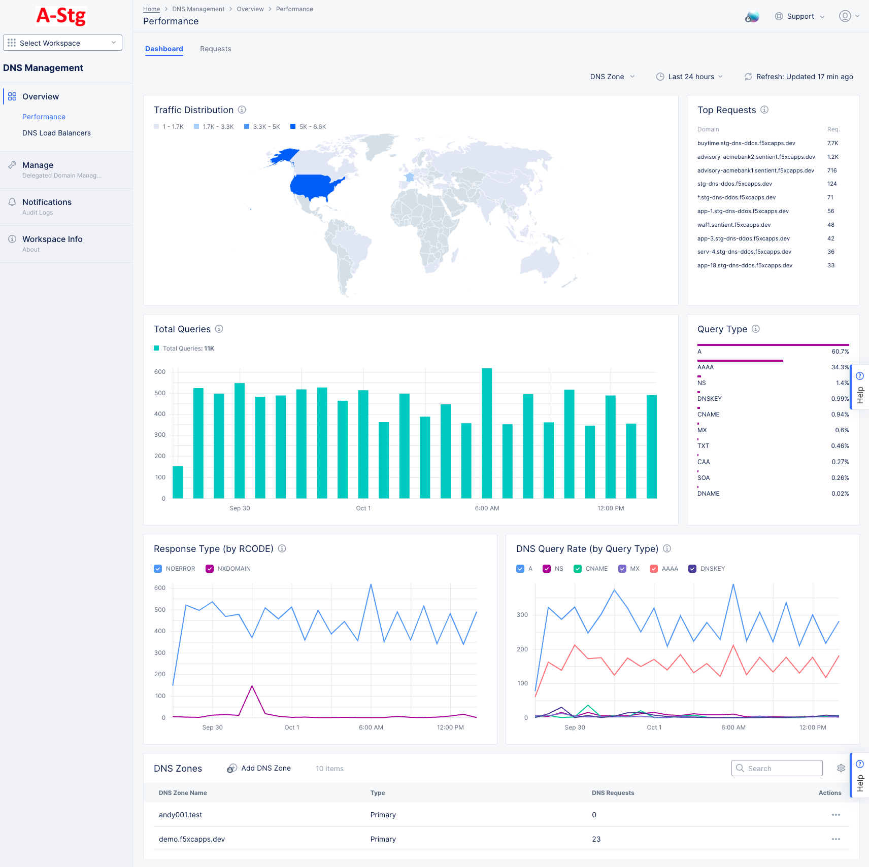
Task: Open the Notifications bell in sidebar
Action: click(x=11, y=201)
